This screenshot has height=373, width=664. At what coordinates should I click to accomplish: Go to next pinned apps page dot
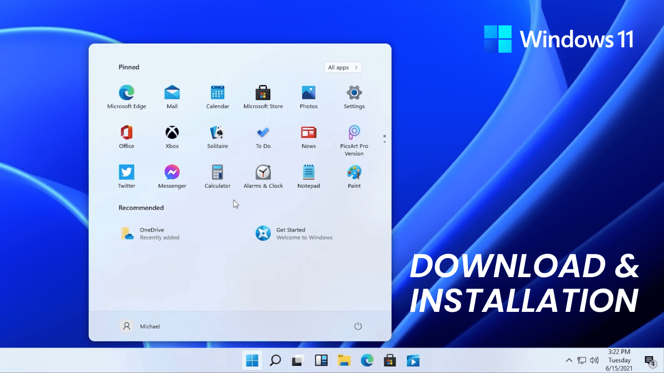click(384, 141)
